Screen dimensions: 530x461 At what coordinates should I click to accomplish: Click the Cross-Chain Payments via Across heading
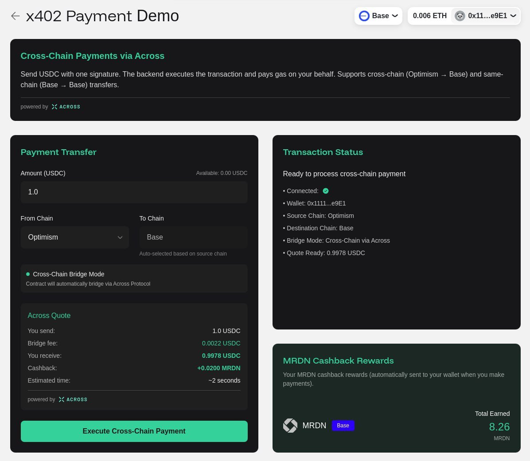click(x=92, y=56)
